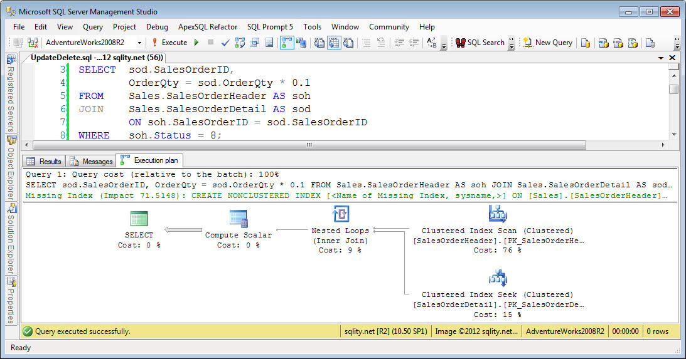The width and height of the screenshot is (686, 359).
Task: Switch to the Messages tab
Action: [x=91, y=161]
